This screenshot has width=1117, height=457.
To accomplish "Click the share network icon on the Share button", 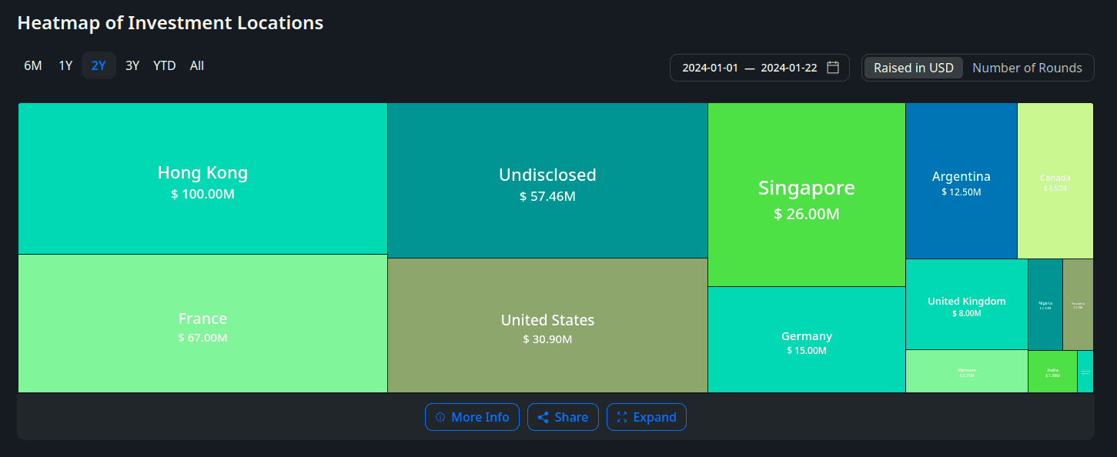I will pyautogui.click(x=543, y=417).
